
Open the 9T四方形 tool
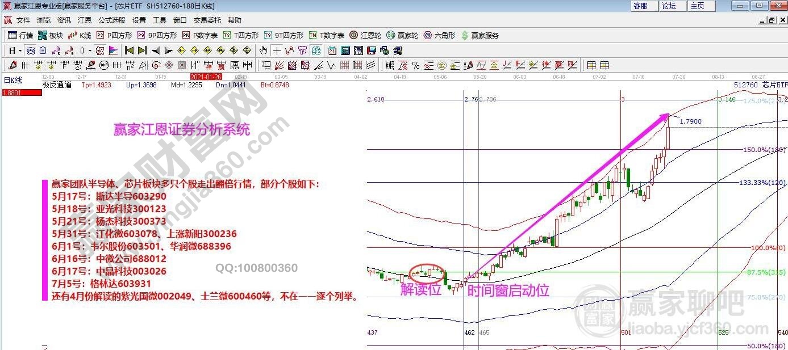click(283, 35)
